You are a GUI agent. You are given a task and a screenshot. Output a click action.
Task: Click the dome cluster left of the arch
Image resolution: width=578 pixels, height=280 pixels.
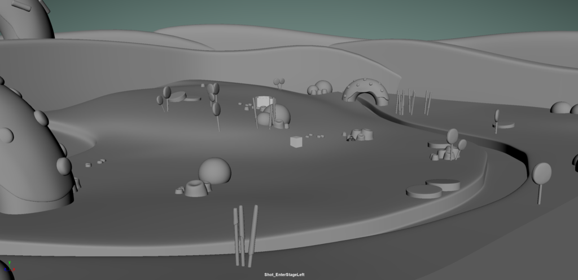[321, 88]
